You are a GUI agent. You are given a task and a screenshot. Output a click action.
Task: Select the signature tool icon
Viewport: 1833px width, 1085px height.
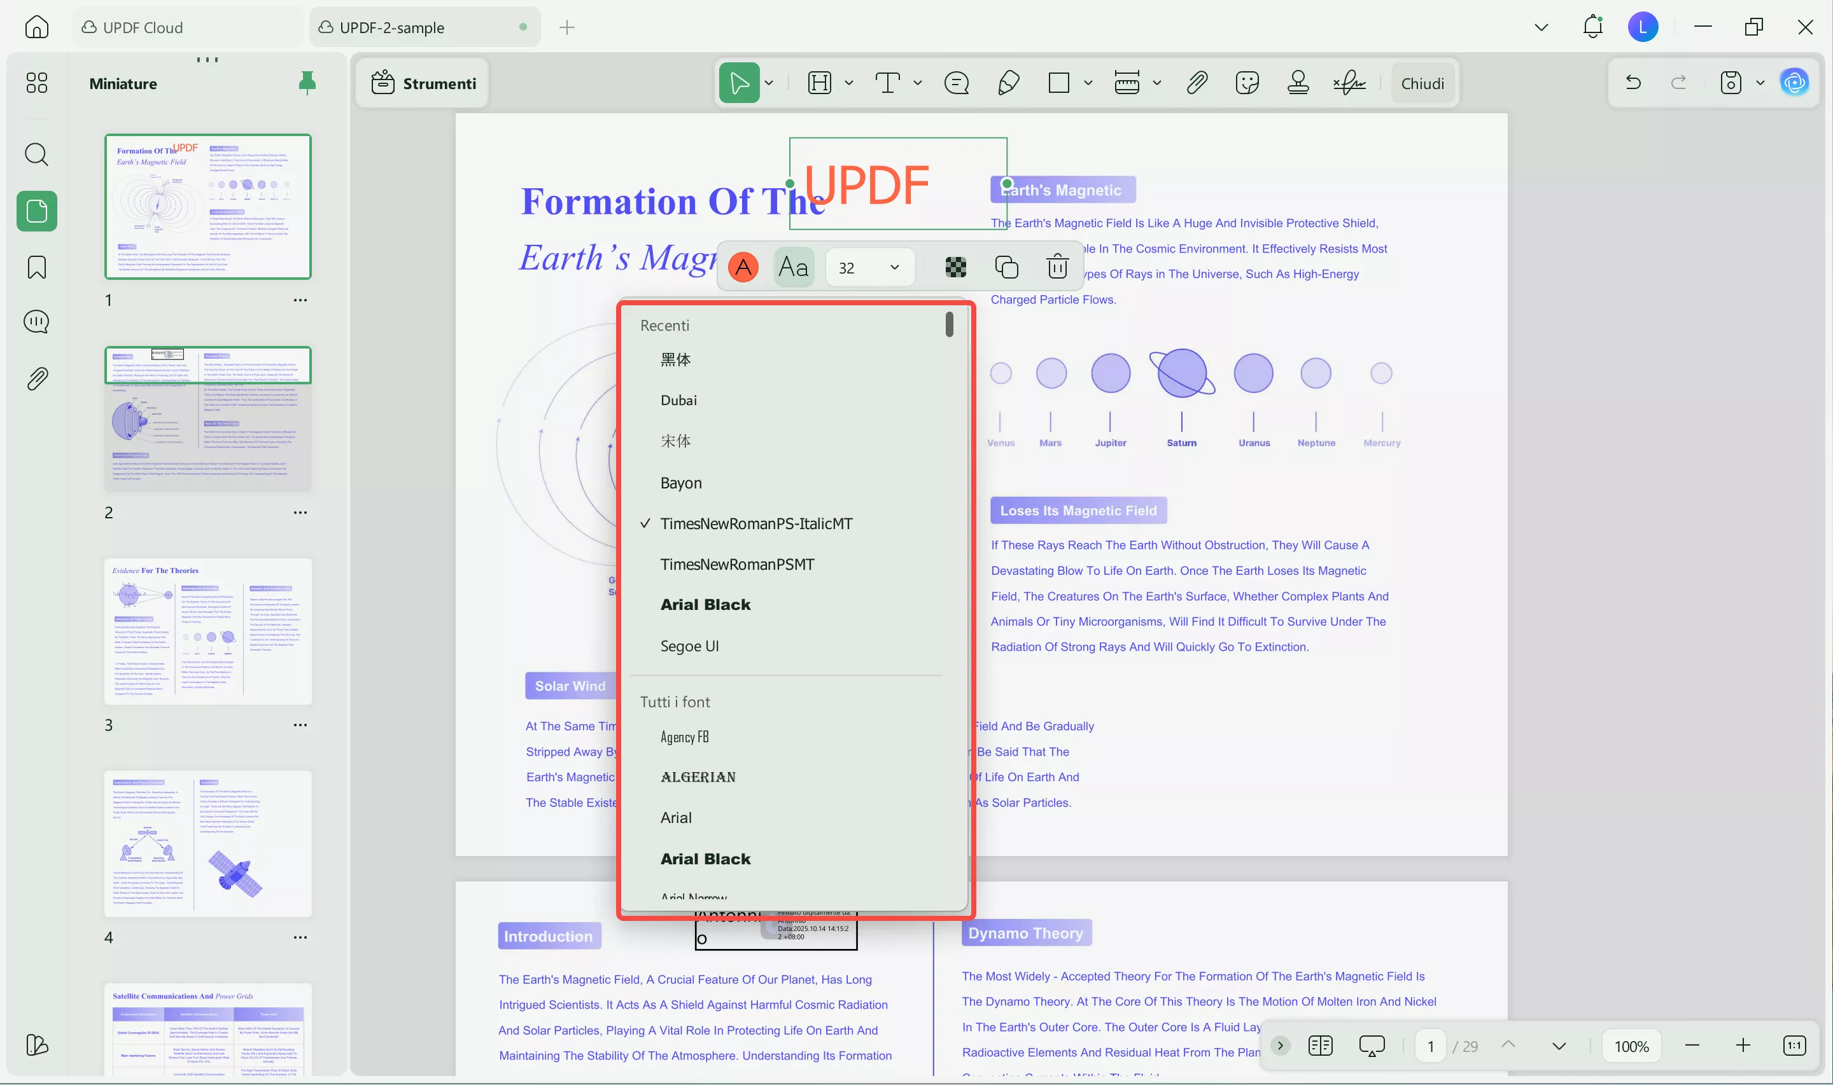(1349, 83)
